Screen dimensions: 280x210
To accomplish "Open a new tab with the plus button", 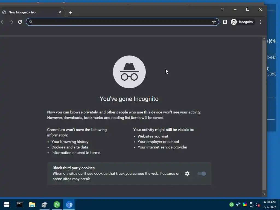I will 70,12.
